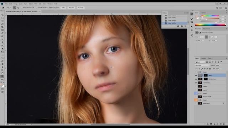Image resolution: width=228 pixels, height=128 pixels.
Task: Select the Texture smooth layer thumbnail
Action: [x=200, y=97]
